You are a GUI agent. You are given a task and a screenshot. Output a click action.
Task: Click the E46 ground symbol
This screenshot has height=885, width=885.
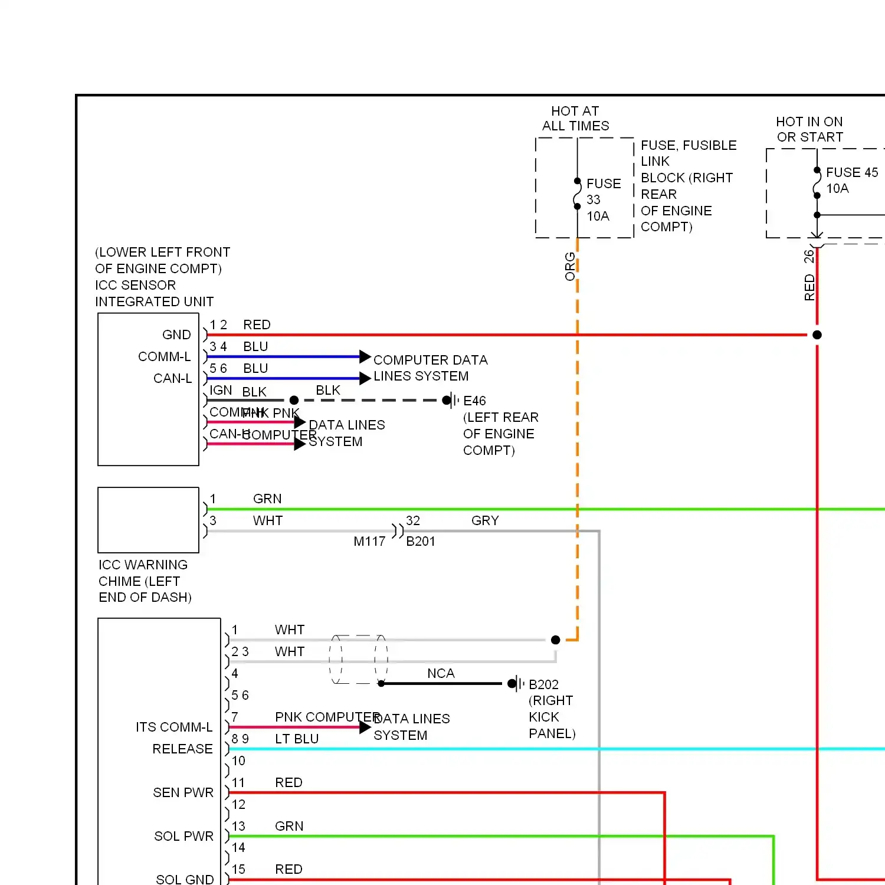(x=451, y=401)
